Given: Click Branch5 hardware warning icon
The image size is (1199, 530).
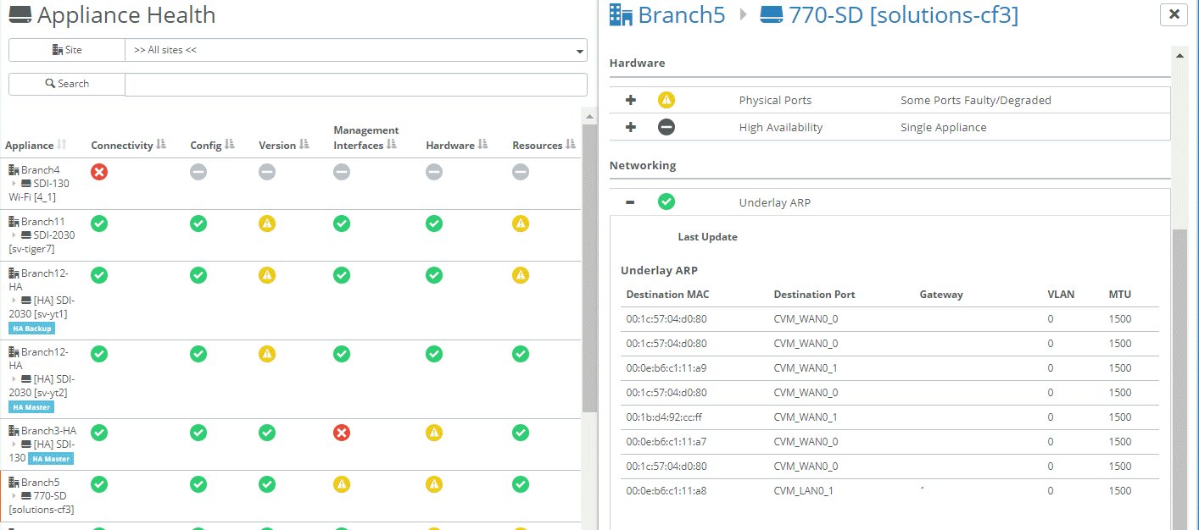Looking at the screenshot, I should [x=434, y=484].
